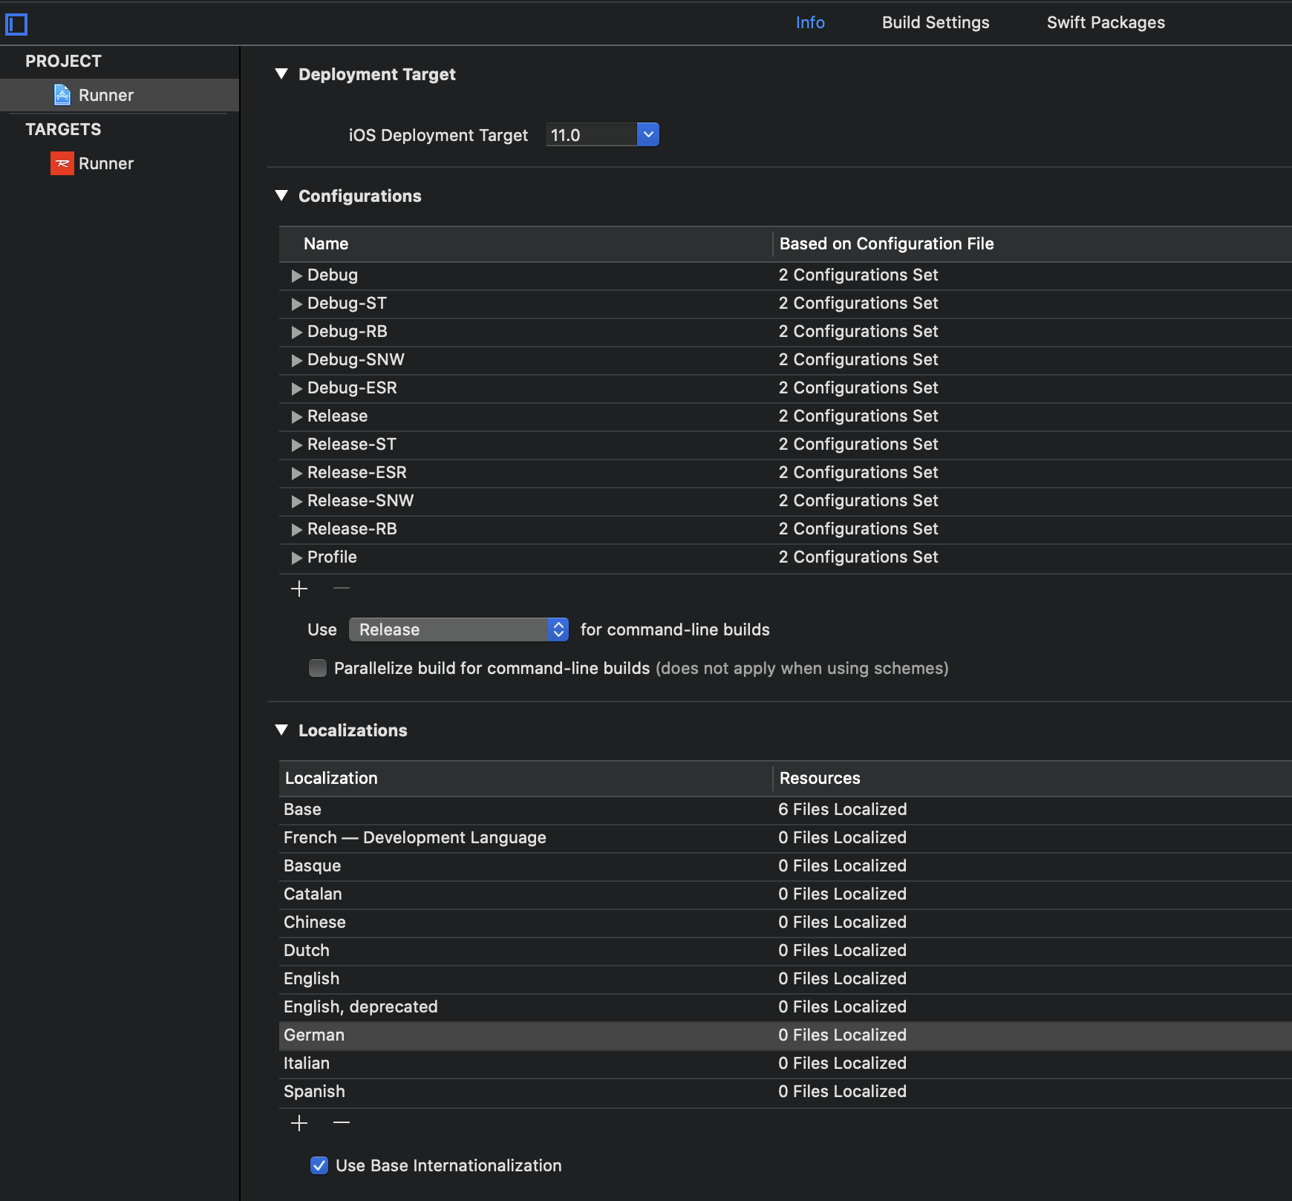Switch to the Build Settings tab
Viewport: 1292px width, 1201px height.
[936, 22]
